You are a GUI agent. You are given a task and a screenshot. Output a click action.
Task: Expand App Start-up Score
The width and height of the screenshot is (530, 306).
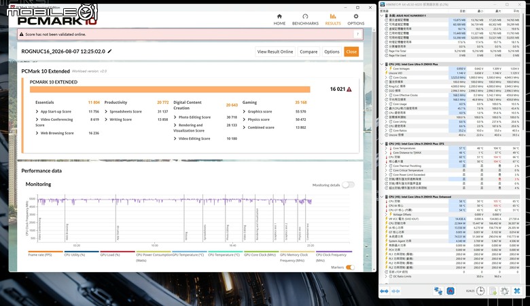click(x=37, y=111)
